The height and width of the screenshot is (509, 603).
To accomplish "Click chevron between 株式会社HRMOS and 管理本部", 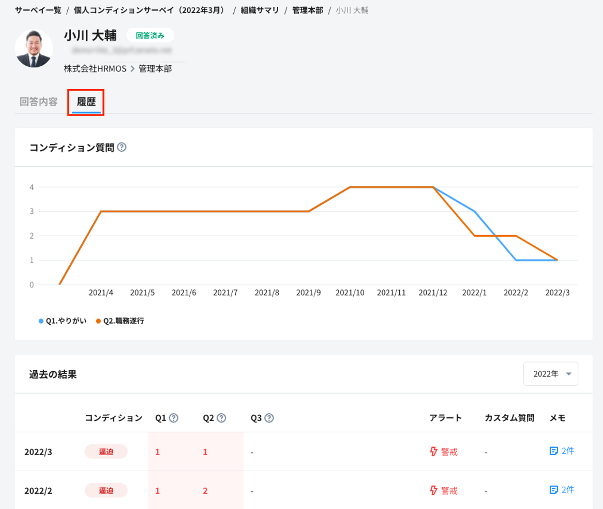I will pyautogui.click(x=132, y=69).
